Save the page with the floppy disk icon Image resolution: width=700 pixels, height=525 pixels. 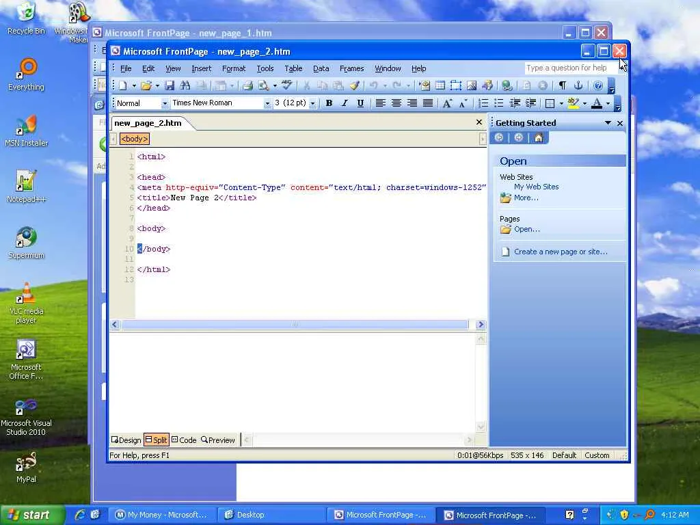pyautogui.click(x=170, y=85)
